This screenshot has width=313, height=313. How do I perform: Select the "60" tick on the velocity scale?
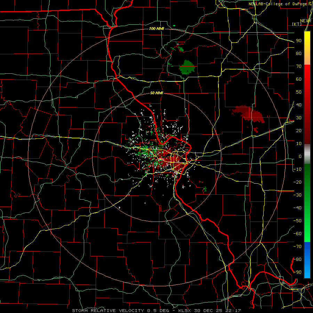click(299, 79)
